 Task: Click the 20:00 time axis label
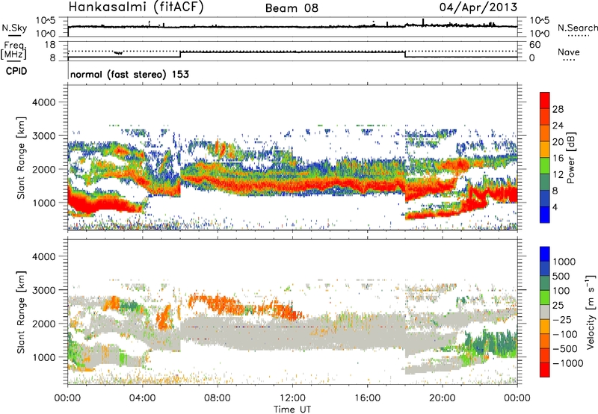[443, 398]
